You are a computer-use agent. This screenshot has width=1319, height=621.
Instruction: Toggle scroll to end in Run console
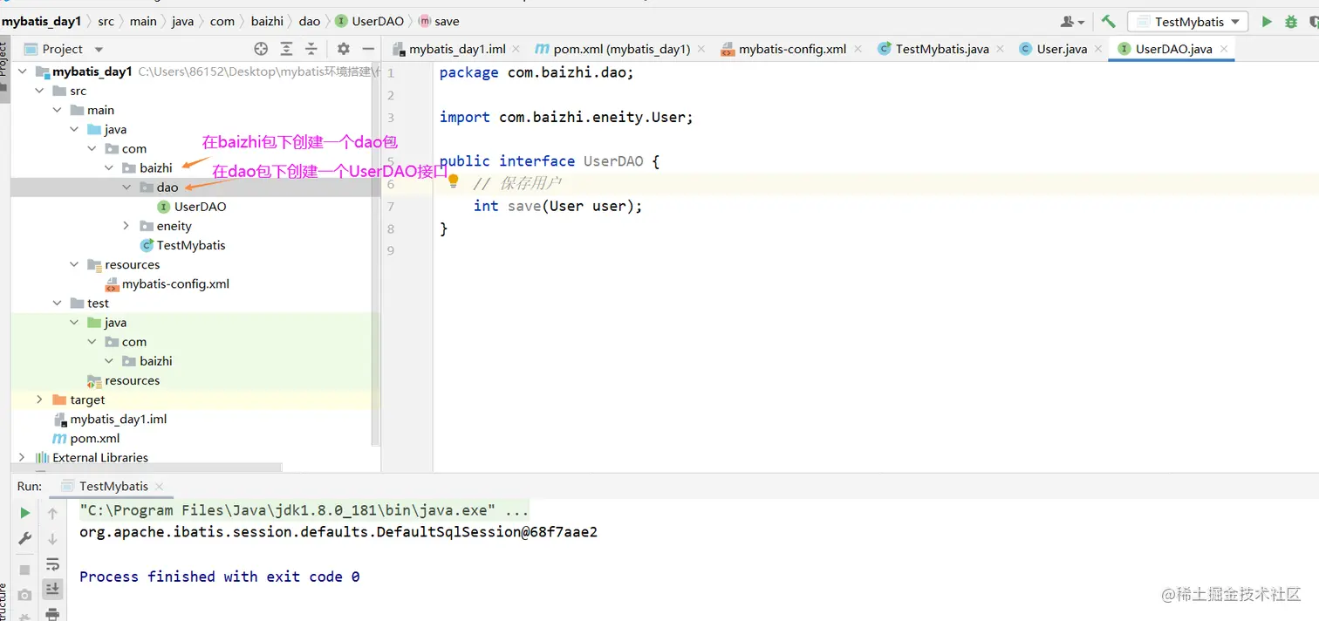point(52,590)
